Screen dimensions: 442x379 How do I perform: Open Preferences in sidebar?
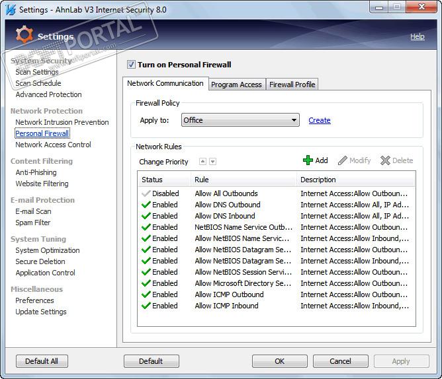(x=34, y=300)
